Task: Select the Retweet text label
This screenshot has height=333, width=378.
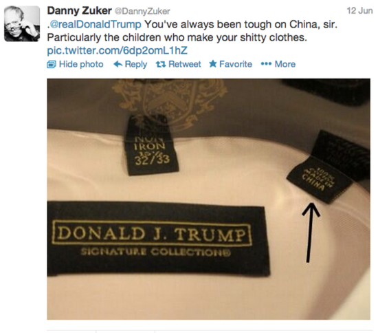Action: click(185, 64)
